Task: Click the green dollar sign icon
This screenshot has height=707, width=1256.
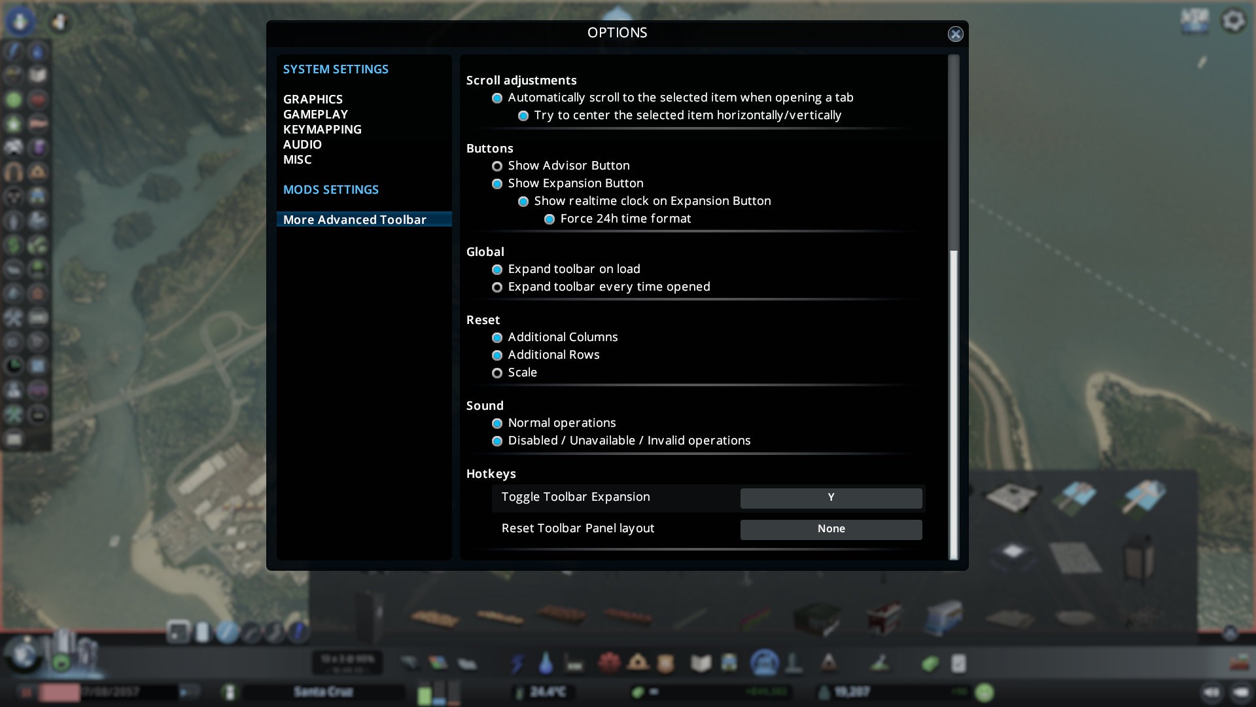Action: [x=14, y=245]
